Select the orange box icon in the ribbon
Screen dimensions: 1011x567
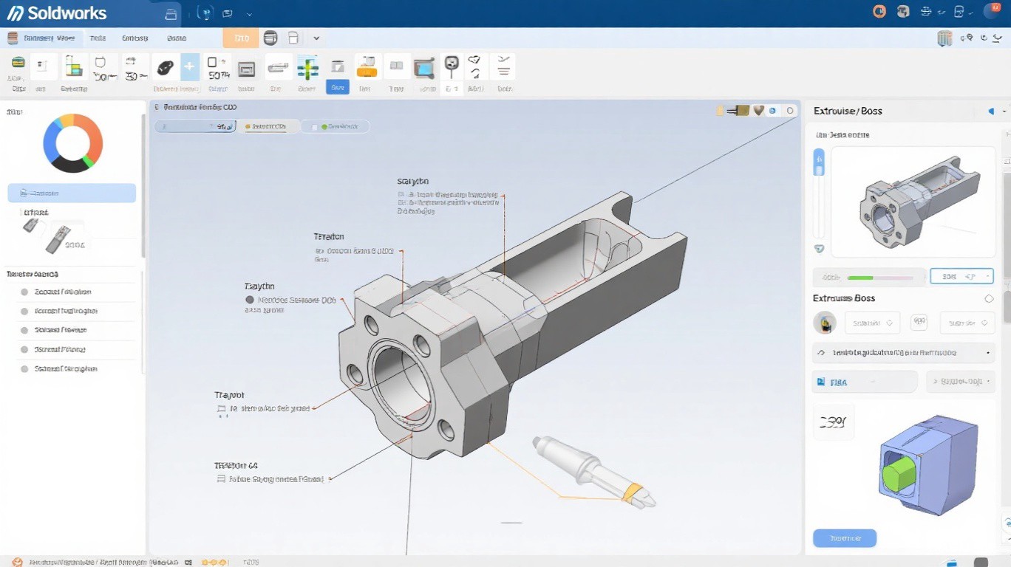click(367, 68)
